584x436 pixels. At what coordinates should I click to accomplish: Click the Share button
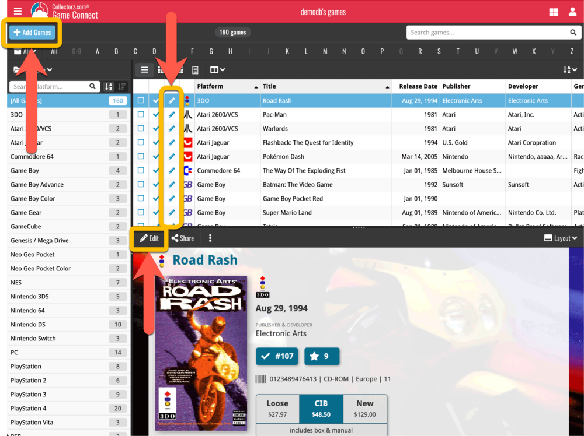point(182,238)
